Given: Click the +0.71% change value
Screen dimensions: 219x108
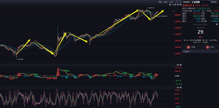Looking at the screenshot, I should click(x=205, y=5).
